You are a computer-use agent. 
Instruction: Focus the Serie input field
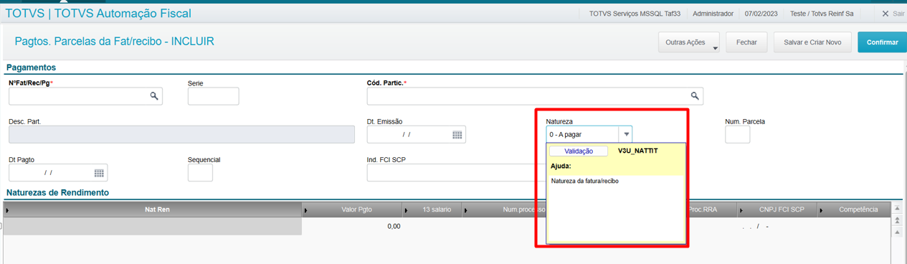click(213, 95)
